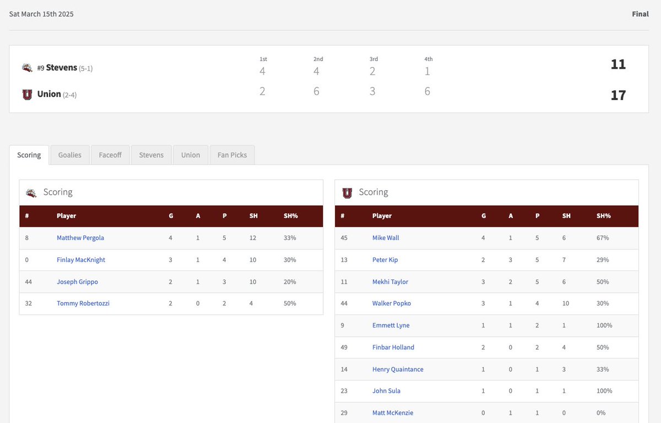Open Walker Popko's player page
Screen dimensions: 661x423
[x=392, y=304]
